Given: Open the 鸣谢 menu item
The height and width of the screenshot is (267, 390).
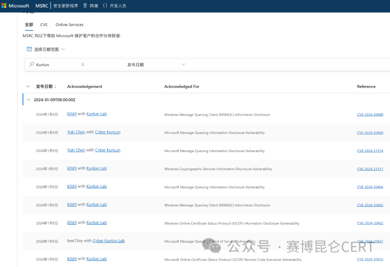Looking at the screenshot, I should [94, 6].
